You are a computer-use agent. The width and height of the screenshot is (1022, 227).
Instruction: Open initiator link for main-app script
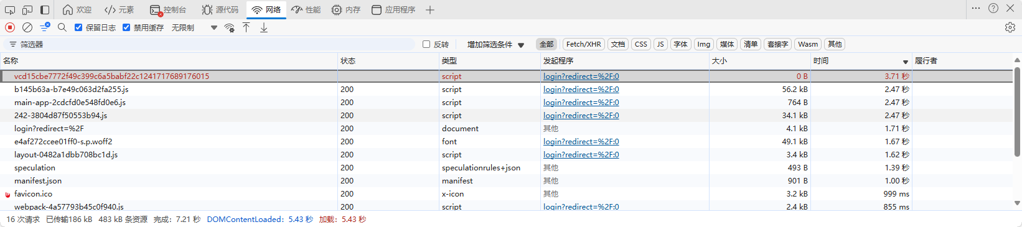click(x=581, y=103)
